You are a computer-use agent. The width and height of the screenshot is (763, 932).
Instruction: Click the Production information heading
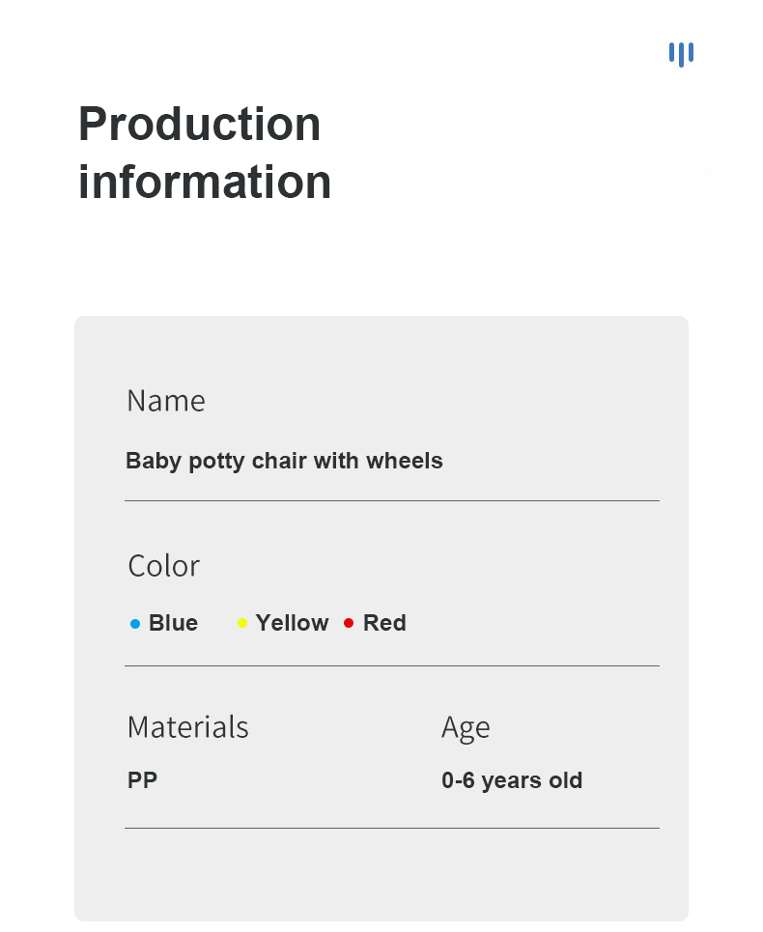pos(205,153)
